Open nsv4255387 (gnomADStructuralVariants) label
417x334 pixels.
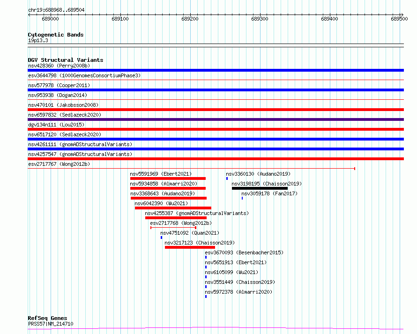(x=197, y=213)
